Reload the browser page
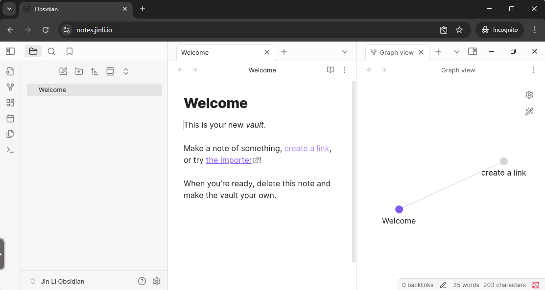 (46, 30)
